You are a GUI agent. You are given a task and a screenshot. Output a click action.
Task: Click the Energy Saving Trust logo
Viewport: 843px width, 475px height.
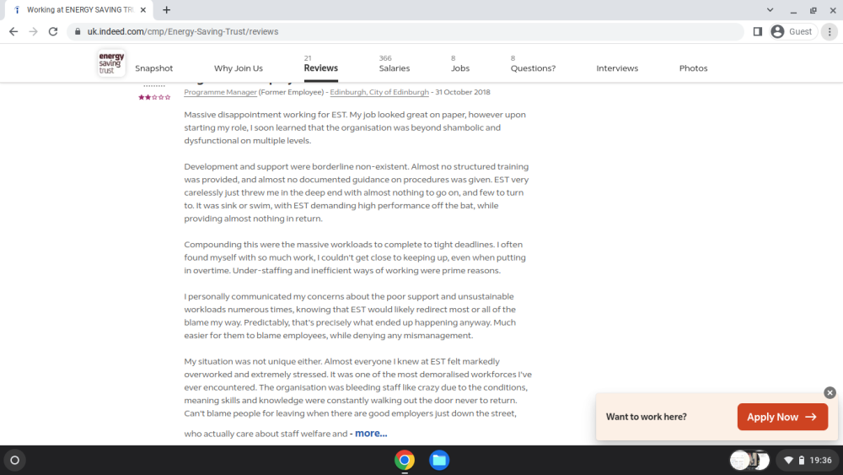[x=111, y=63]
